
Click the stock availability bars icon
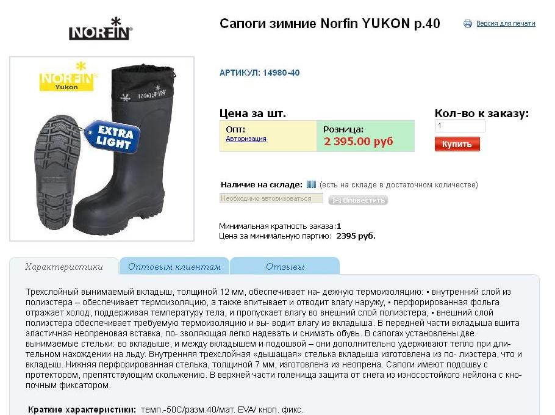click(311, 184)
